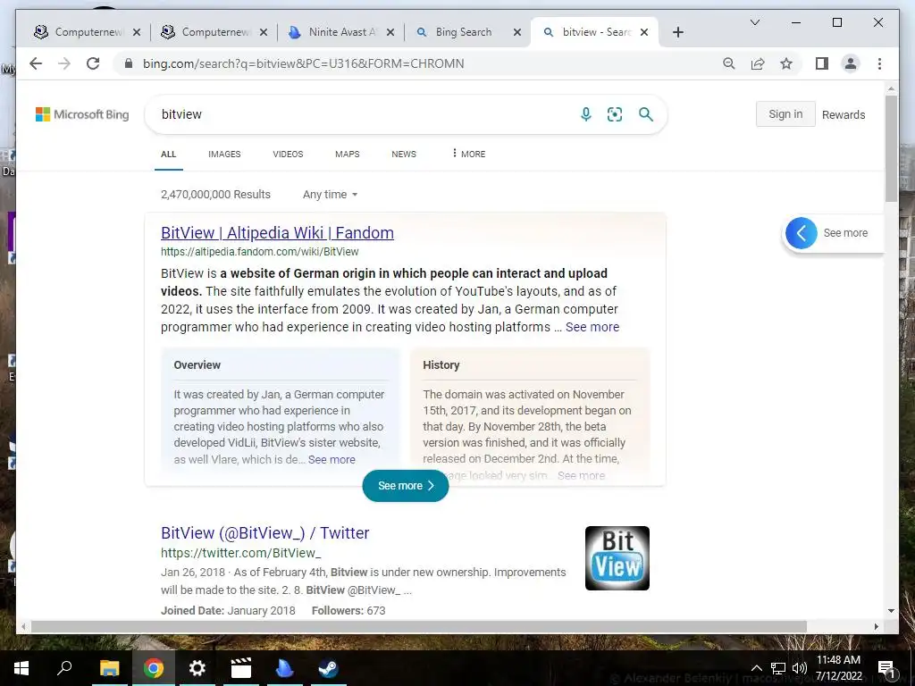Open the Chrome side panel
915x686 pixels.
click(x=822, y=63)
